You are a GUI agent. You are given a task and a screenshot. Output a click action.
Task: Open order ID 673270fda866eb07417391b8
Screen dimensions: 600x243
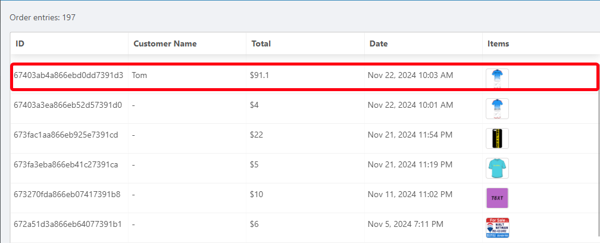coord(67,194)
